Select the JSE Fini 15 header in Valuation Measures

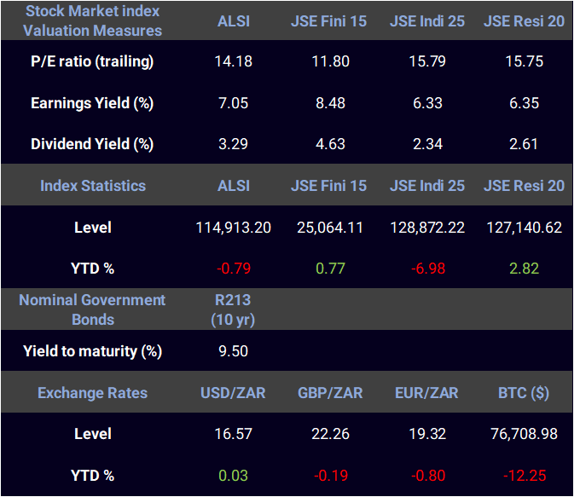(x=328, y=21)
